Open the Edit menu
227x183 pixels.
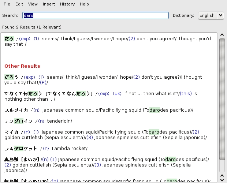pos(19,4)
